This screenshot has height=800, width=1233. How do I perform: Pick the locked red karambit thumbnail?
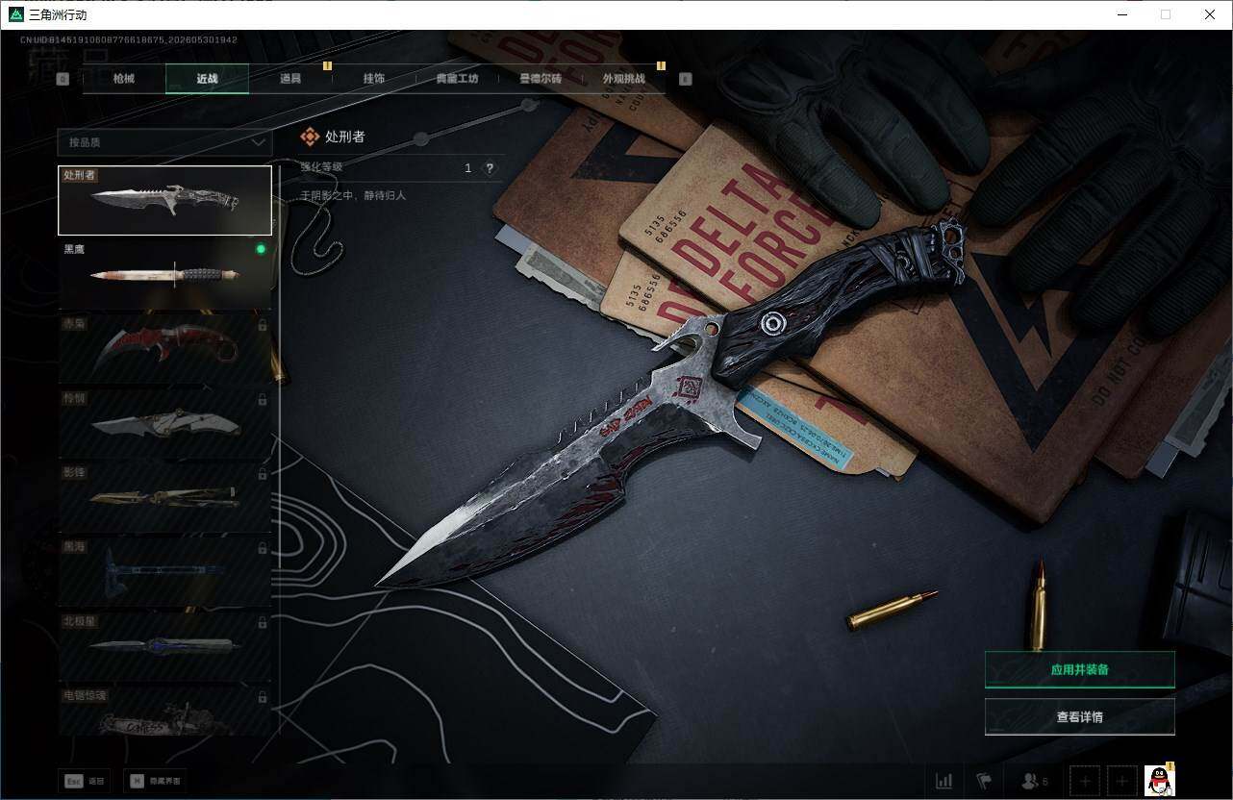[164, 349]
